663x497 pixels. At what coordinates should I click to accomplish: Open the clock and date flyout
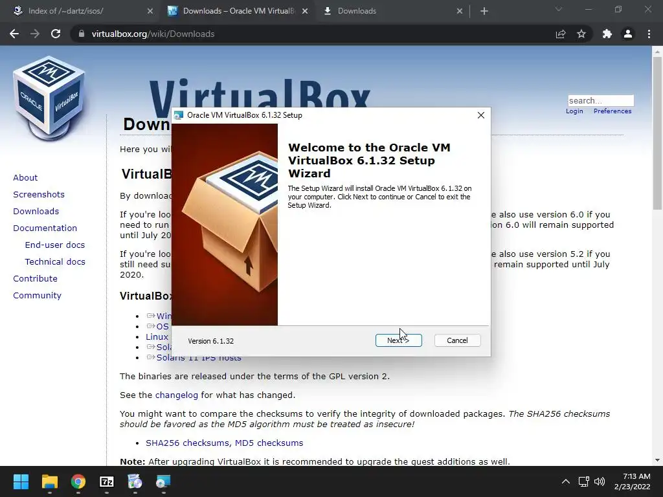pyautogui.click(x=632, y=481)
